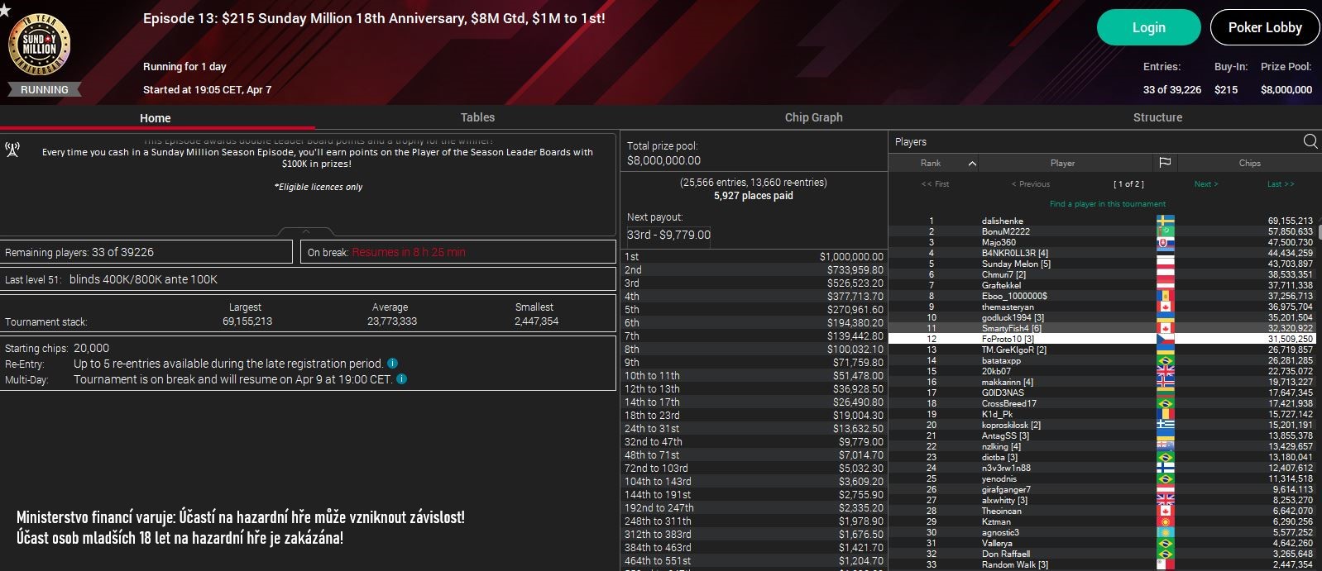
Task: Click Swedish flag next to dalishenke
Action: click(x=1165, y=221)
